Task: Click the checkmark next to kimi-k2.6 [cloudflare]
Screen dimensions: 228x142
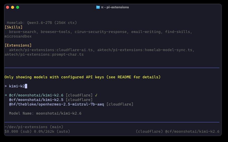Action: pyautogui.click(x=96, y=95)
